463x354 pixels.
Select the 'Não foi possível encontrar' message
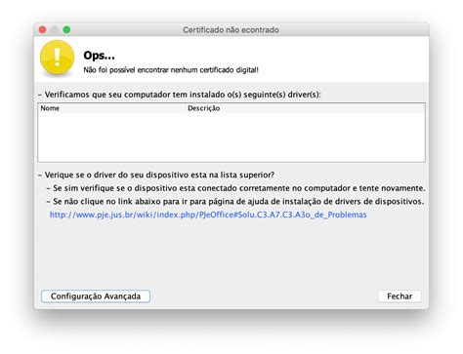point(171,70)
